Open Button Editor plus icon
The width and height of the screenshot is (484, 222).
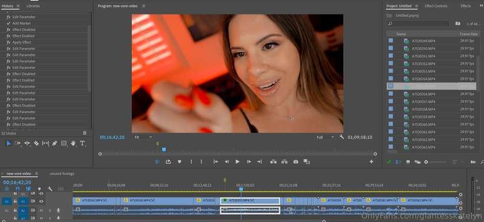point(371,162)
